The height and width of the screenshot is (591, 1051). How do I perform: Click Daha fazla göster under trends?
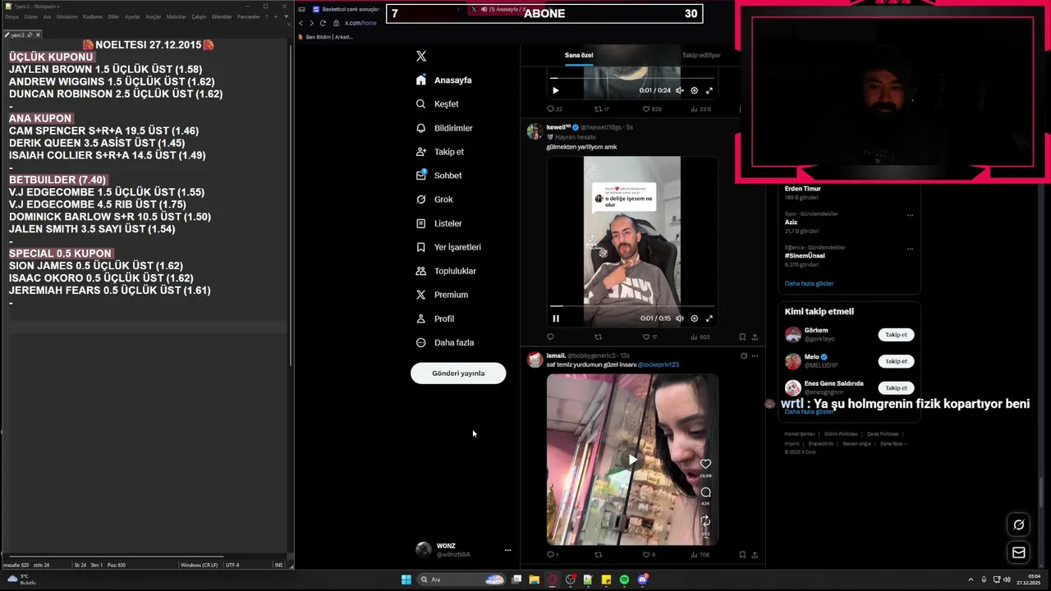point(809,283)
